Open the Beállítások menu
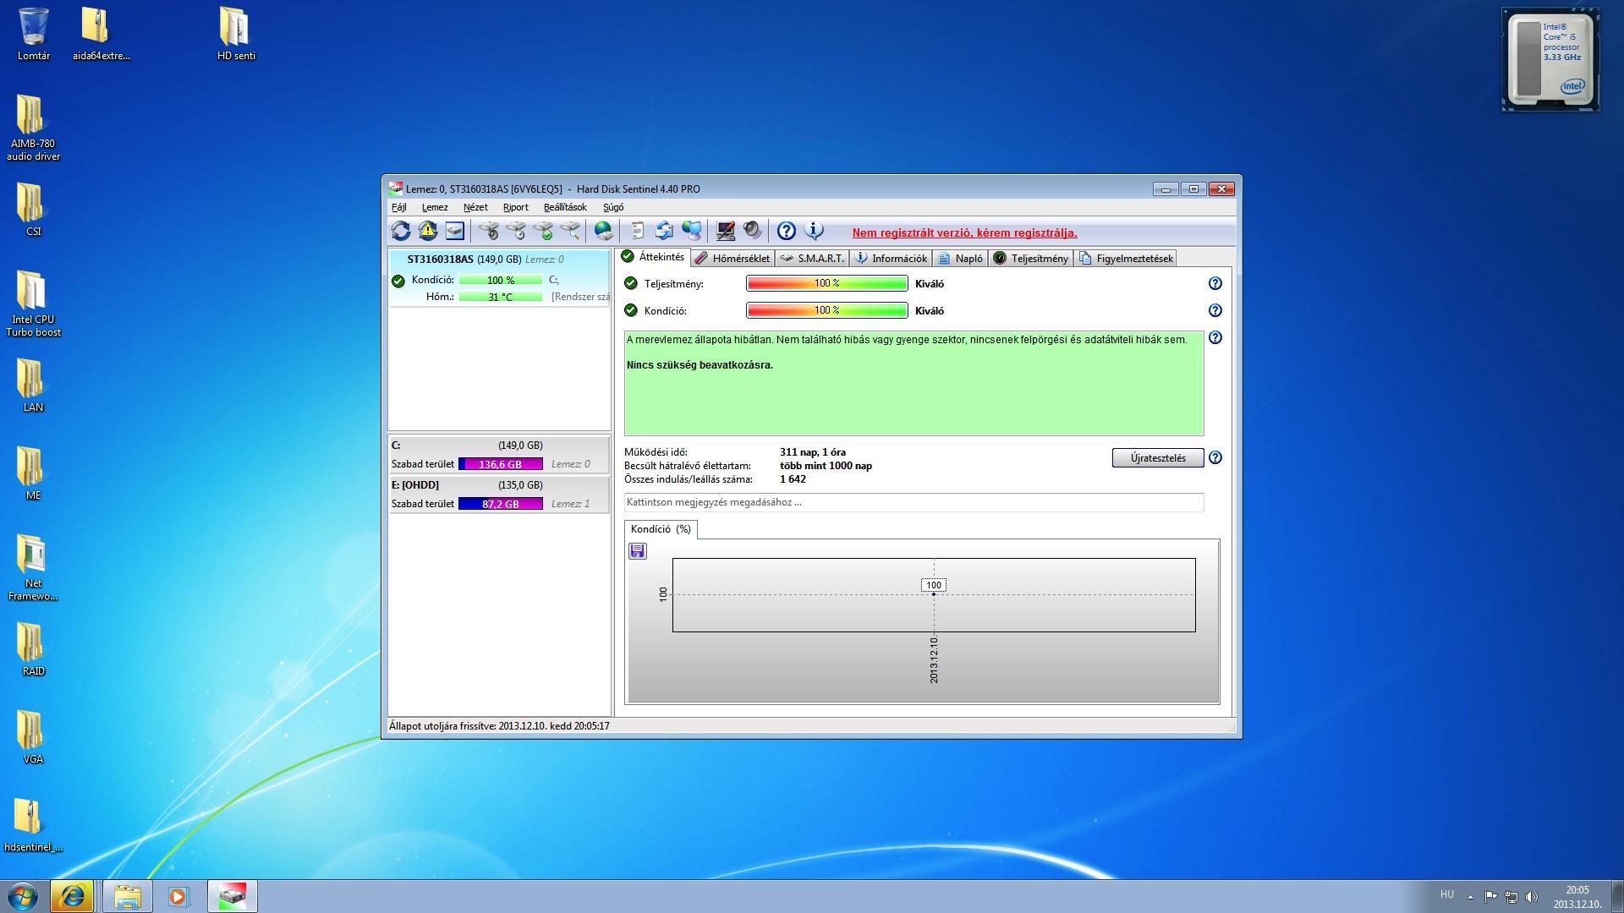Screen dimensions: 1624x913 coord(564,207)
